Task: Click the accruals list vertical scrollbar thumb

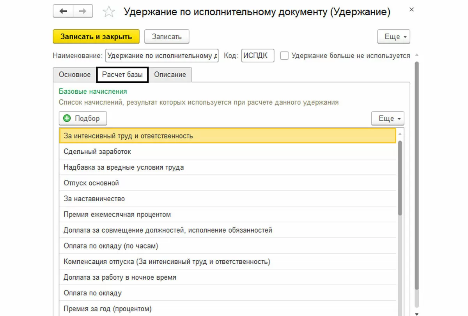Action: pos(400,178)
